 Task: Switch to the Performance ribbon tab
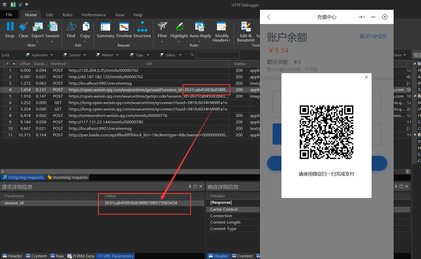pyautogui.click(x=94, y=15)
